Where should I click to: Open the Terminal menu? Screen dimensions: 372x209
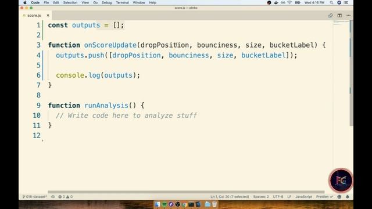coord(122,2)
